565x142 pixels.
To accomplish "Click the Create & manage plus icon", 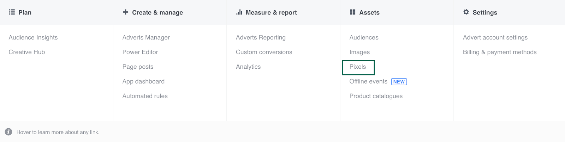I will coord(125,12).
